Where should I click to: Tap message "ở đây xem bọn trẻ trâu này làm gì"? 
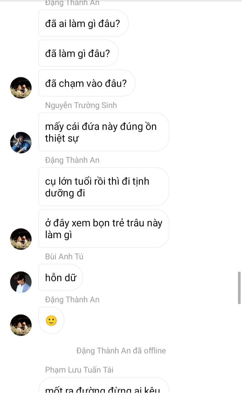104,229
